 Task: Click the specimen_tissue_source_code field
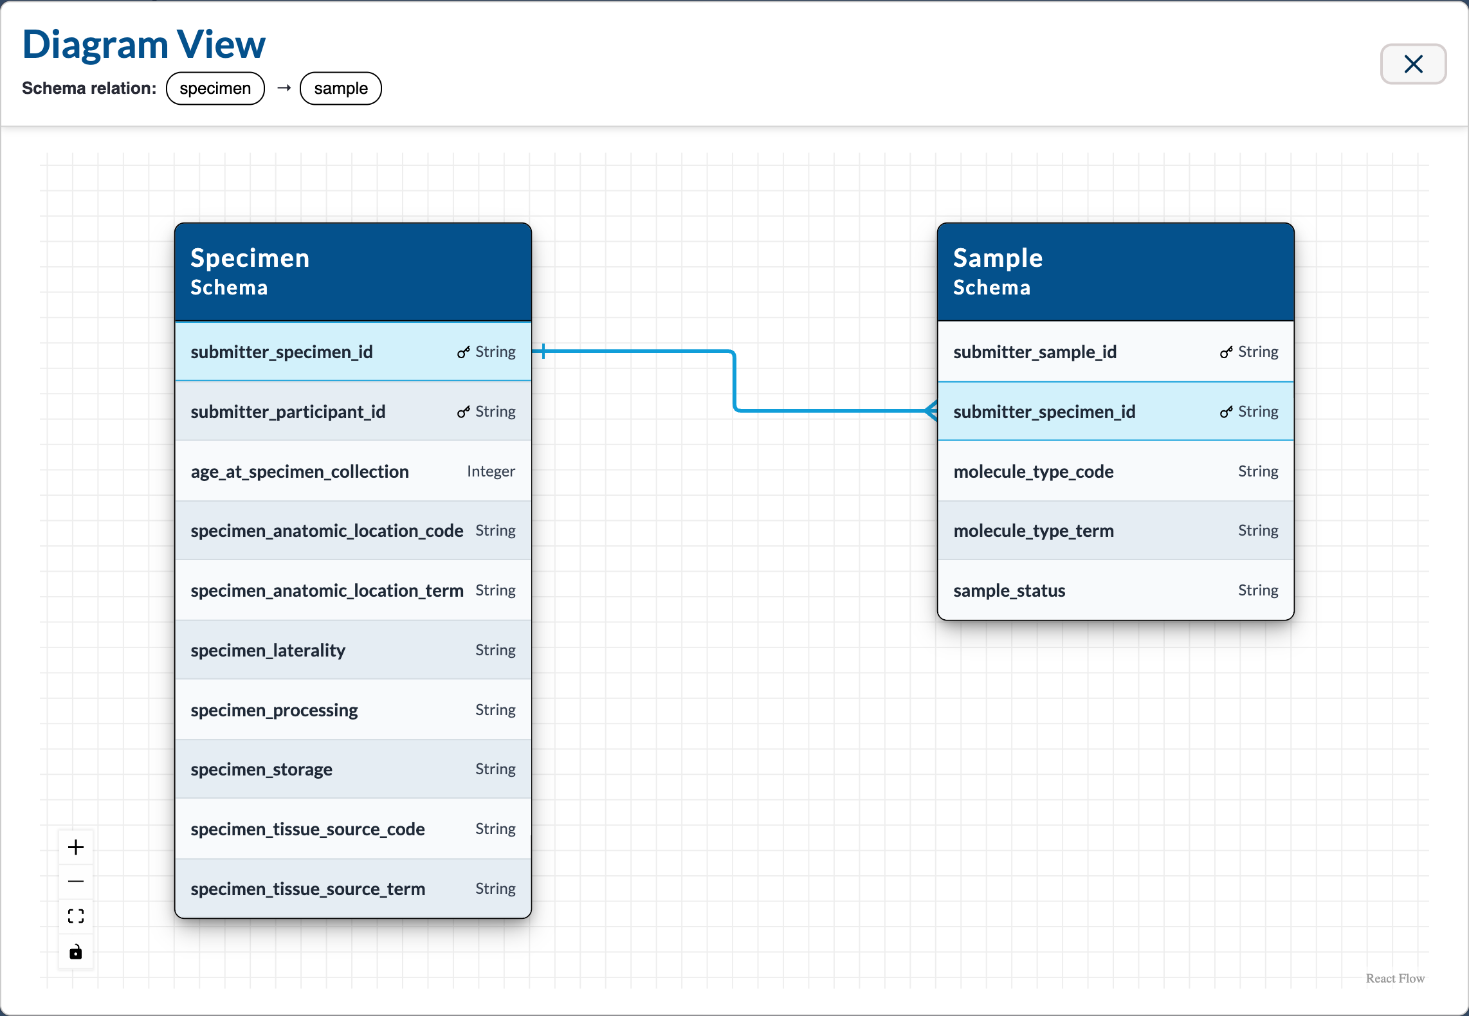tap(353, 829)
